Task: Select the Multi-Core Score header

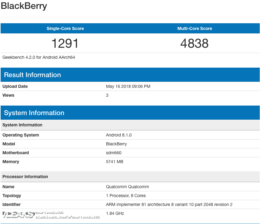Action: [195, 28]
